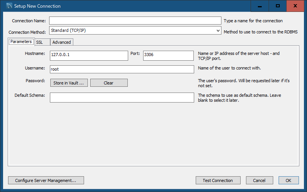This screenshot has width=307, height=192.
Task: Select the Advanced tab
Action: coord(61,42)
